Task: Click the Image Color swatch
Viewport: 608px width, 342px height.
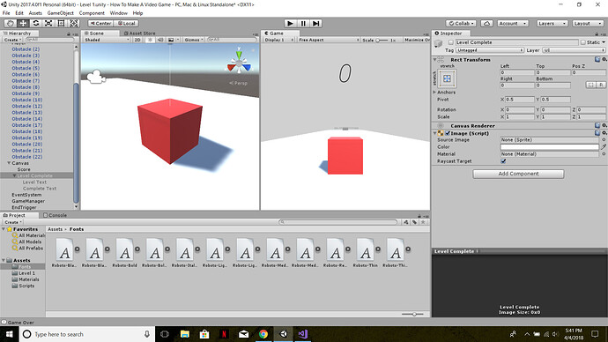Action: point(550,147)
